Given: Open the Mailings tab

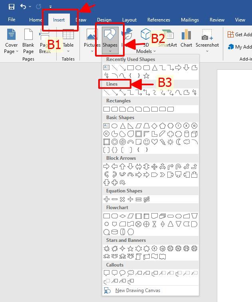Looking at the screenshot, I should (x=190, y=20).
